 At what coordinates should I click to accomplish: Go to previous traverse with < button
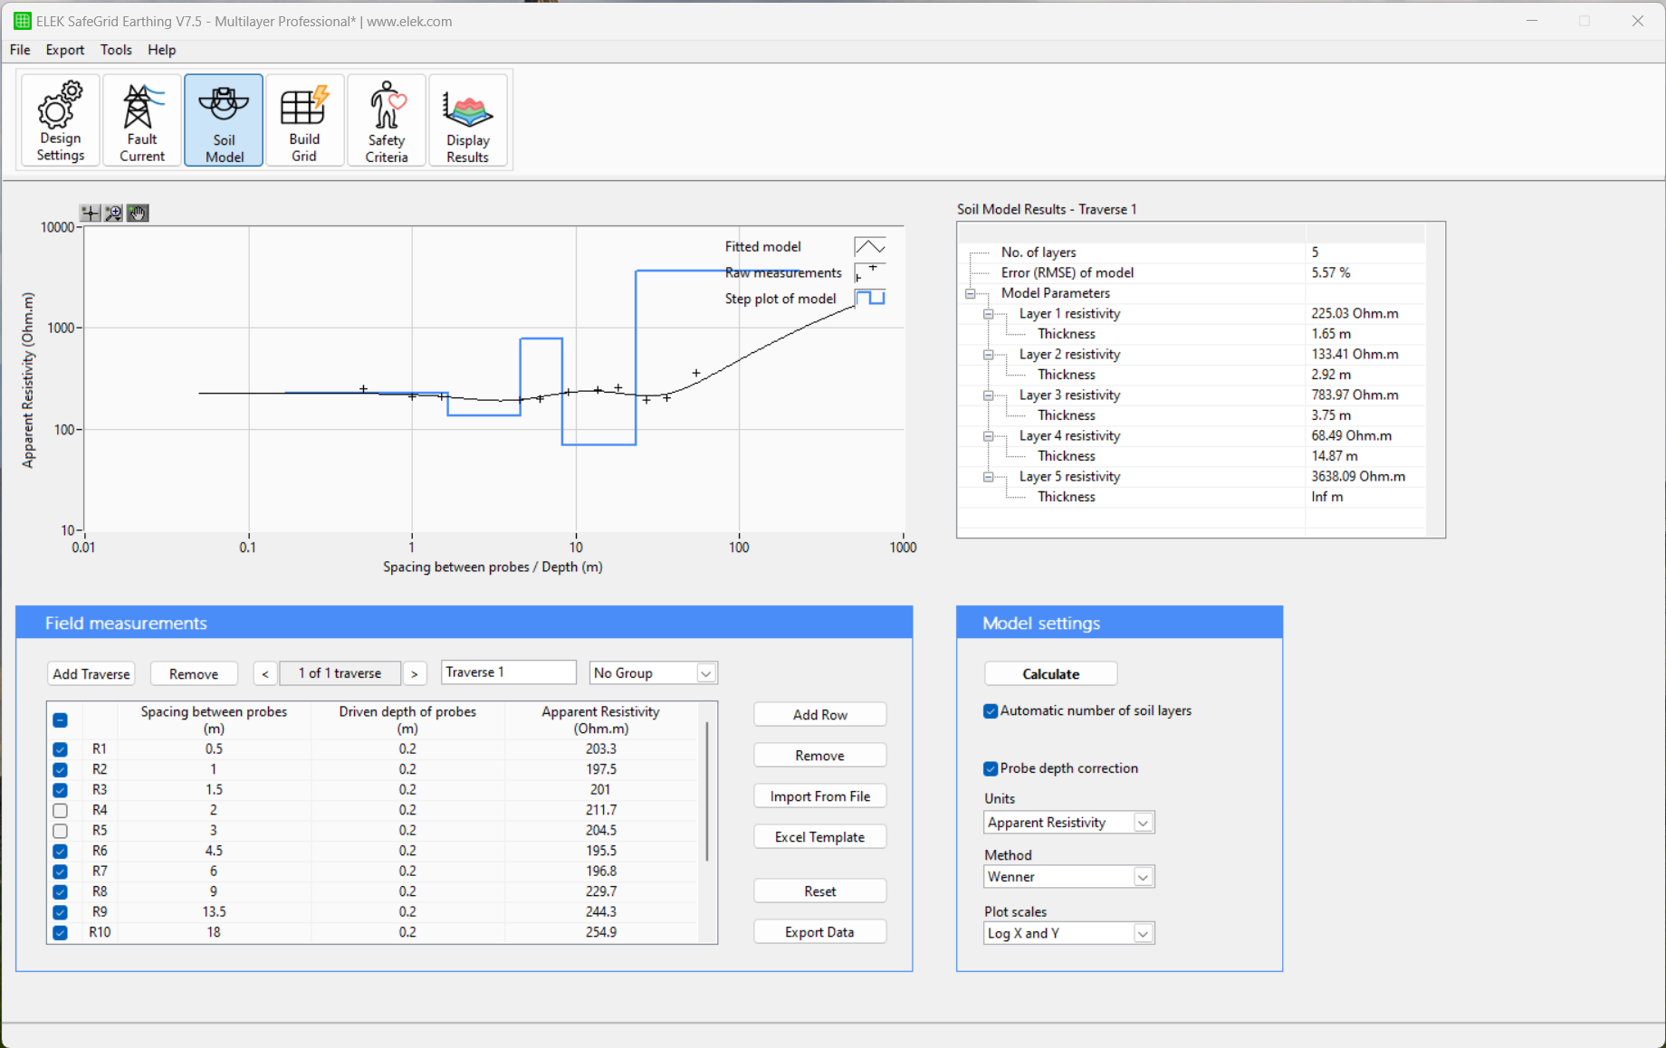click(265, 673)
